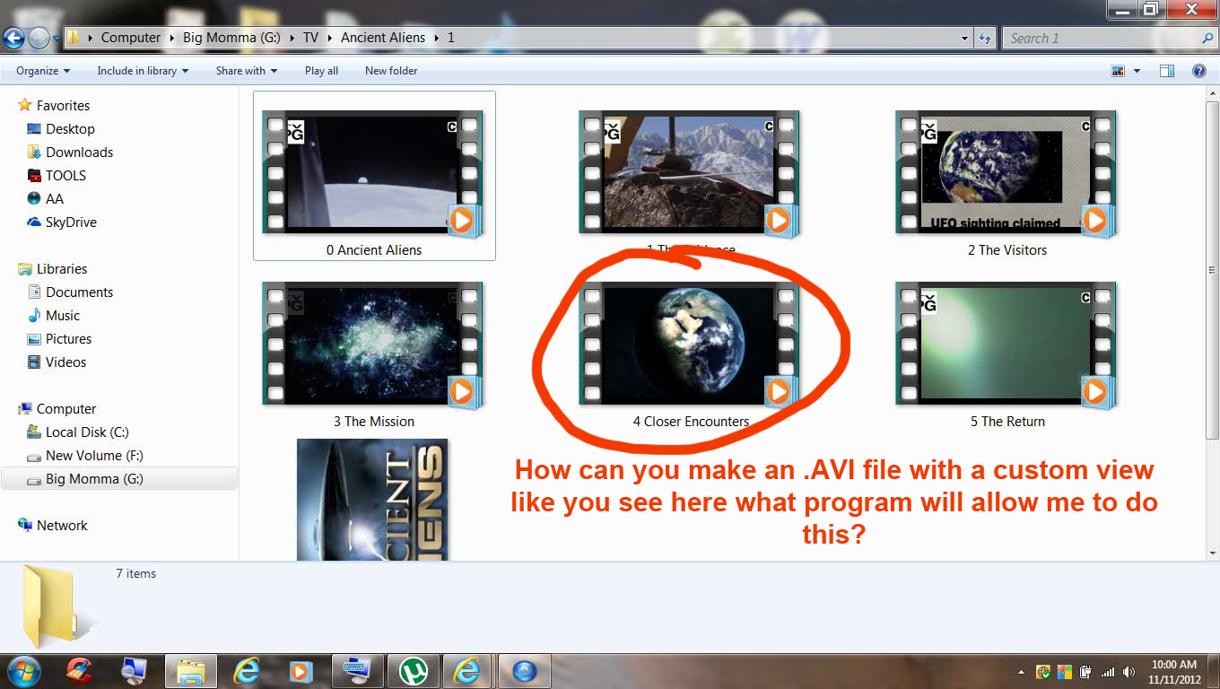Navigate to Big Momma (G:) in breadcrumb

pos(232,38)
